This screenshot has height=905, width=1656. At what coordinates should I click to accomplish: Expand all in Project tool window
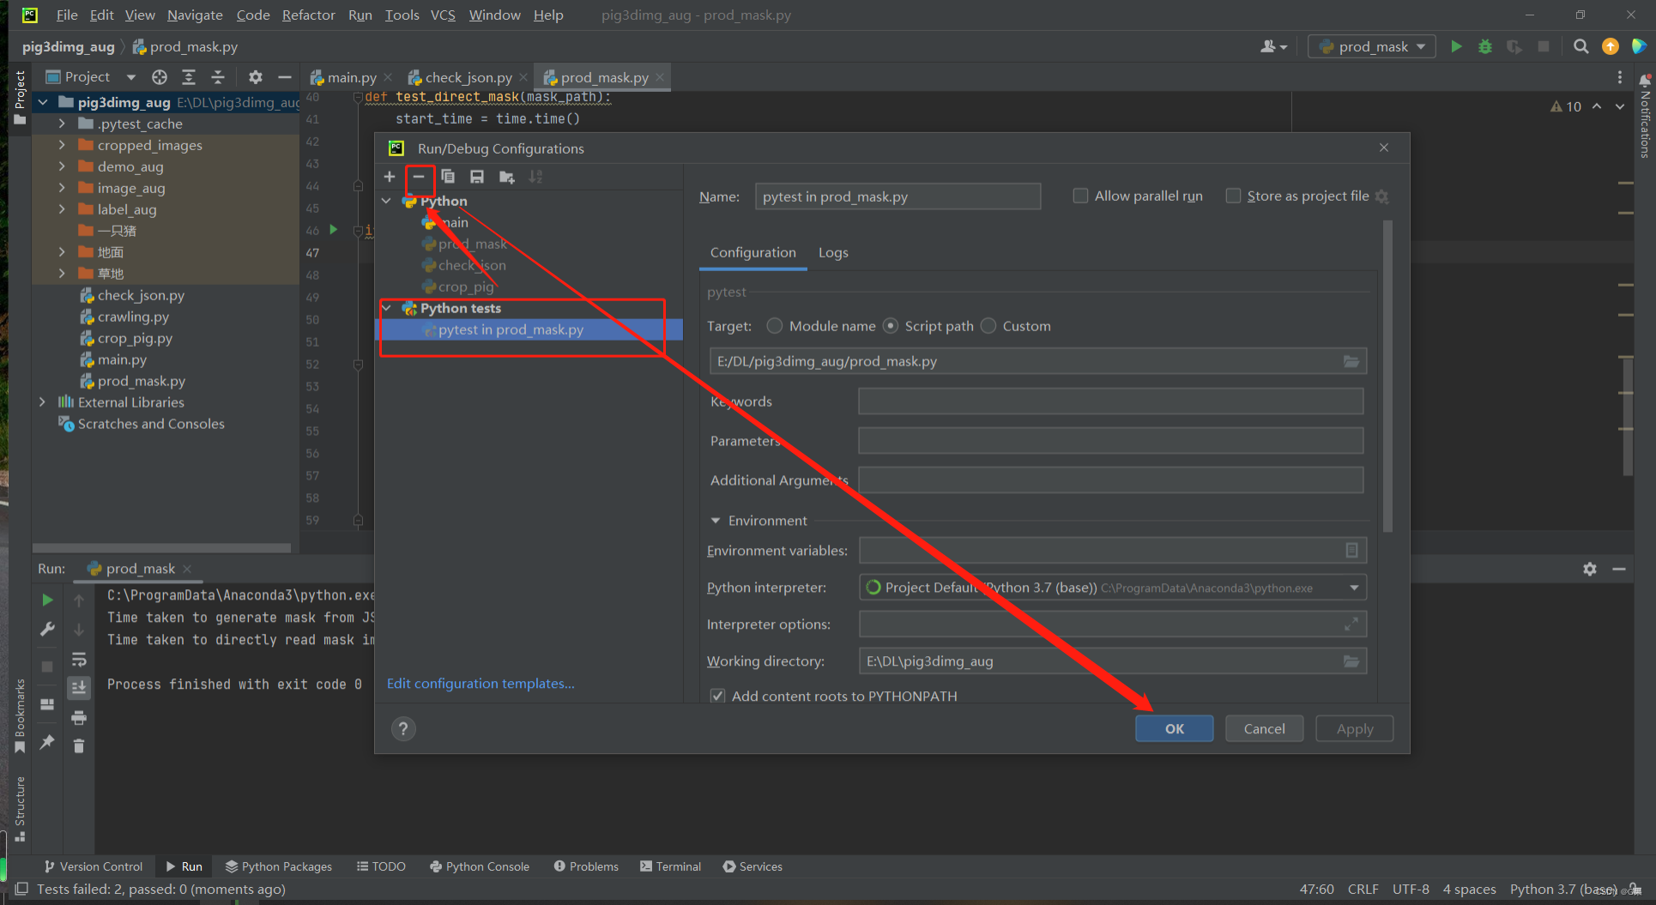(x=189, y=77)
